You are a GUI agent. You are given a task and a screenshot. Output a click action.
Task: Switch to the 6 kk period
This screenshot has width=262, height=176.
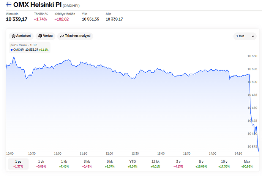pos(110,164)
